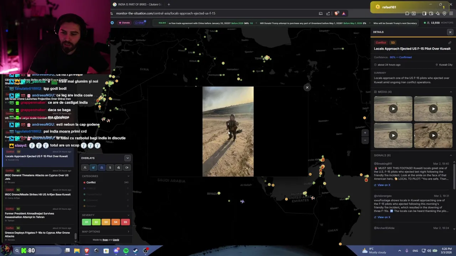Click Brave Rewards triangle icon
456x256 pixels.
[x=343, y=14]
